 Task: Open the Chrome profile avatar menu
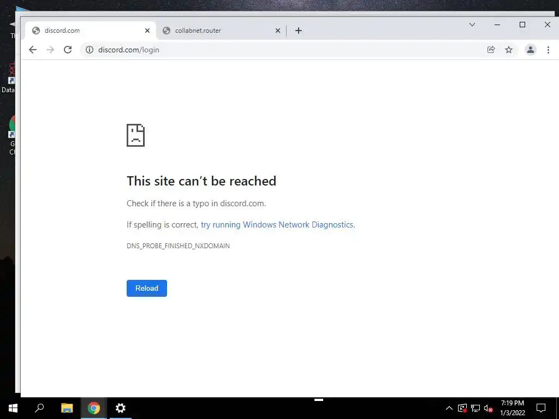531,50
